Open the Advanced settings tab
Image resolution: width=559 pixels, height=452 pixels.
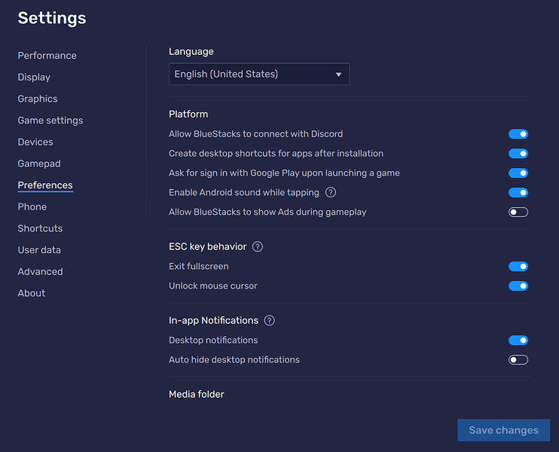(x=40, y=272)
